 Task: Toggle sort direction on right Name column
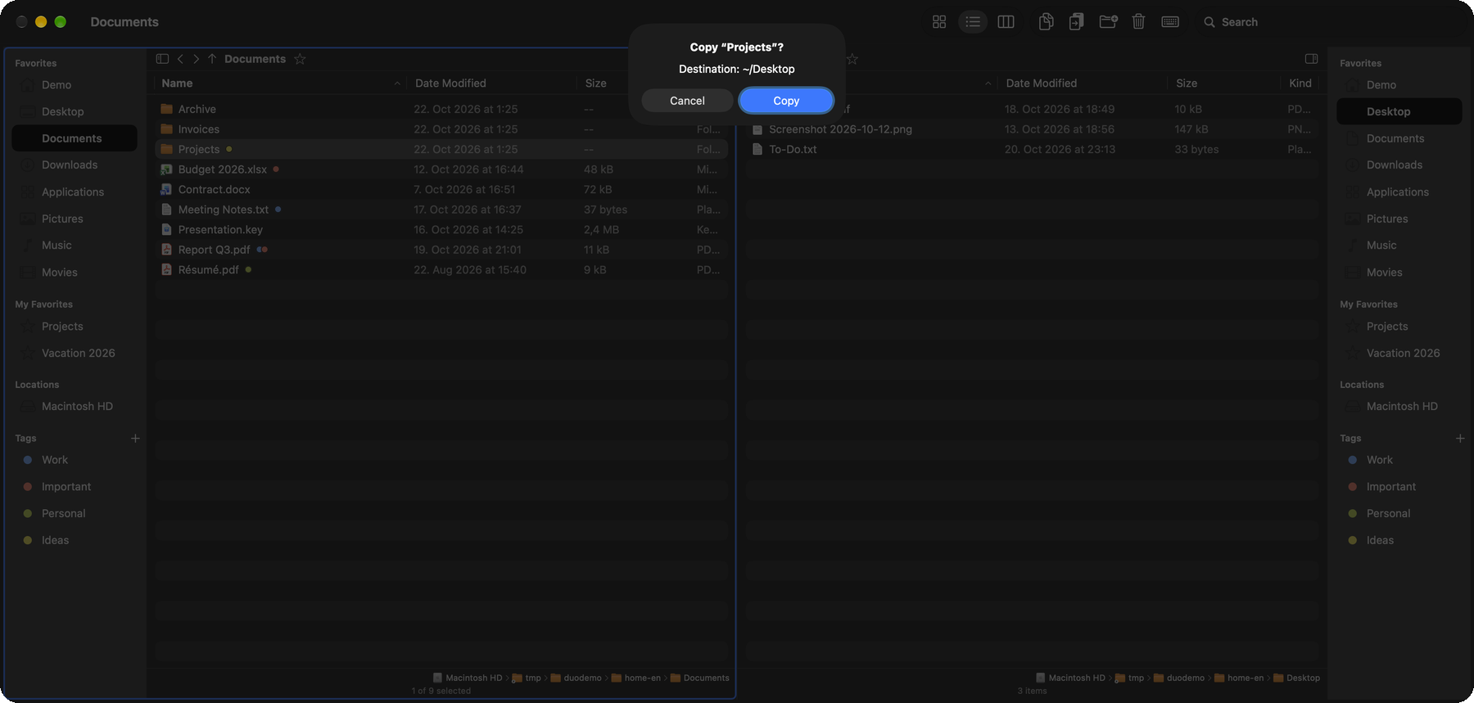988,83
